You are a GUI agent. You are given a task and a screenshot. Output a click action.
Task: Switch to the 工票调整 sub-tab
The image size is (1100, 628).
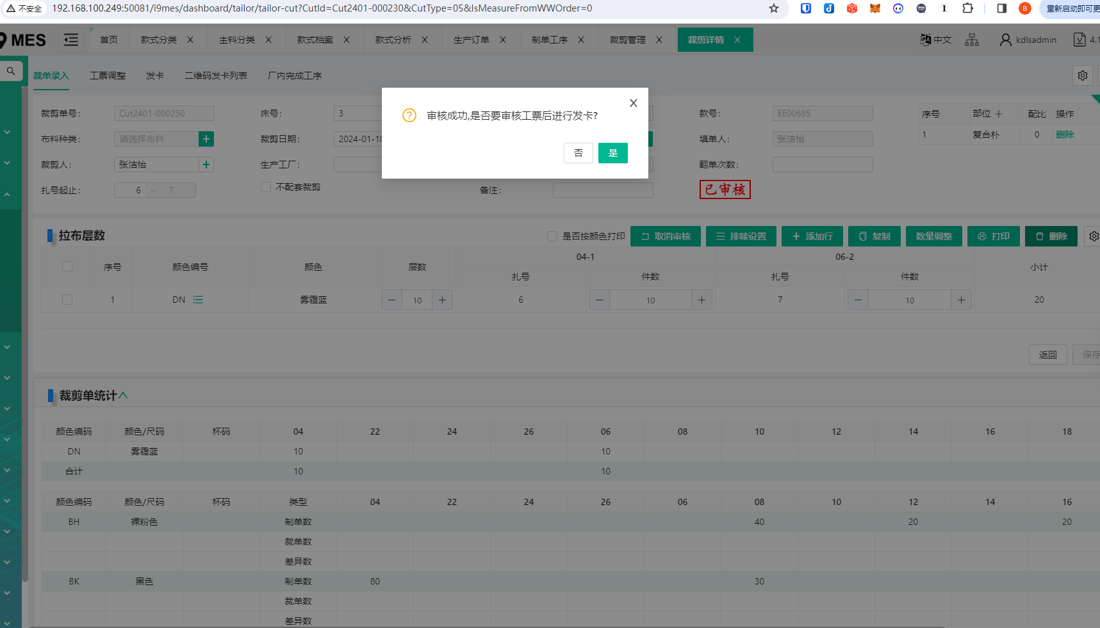tap(108, 76)
